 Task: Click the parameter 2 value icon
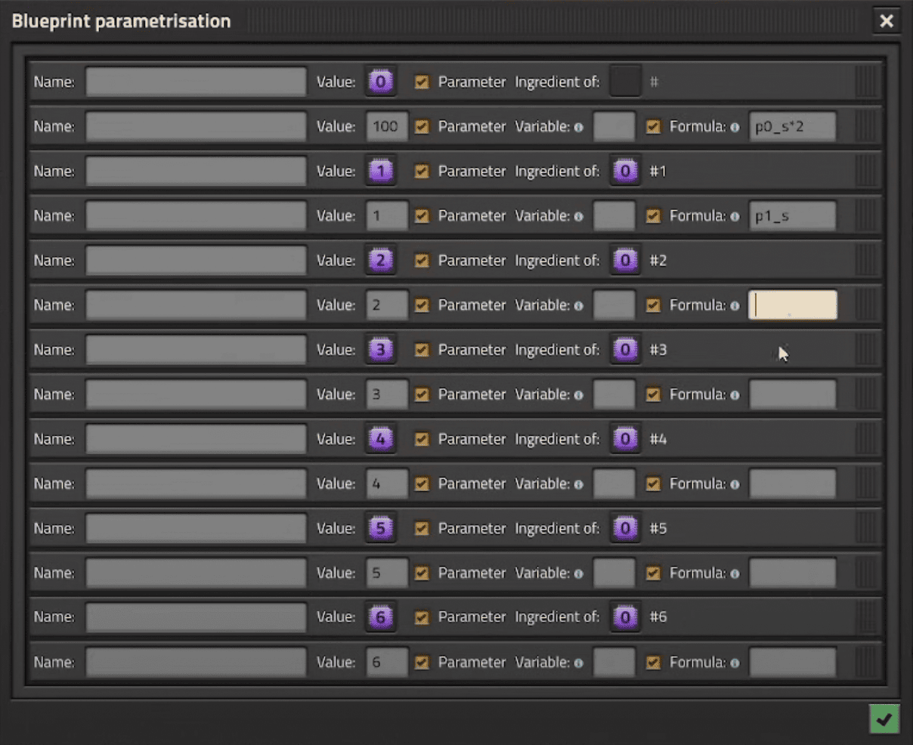click(381, 260)
